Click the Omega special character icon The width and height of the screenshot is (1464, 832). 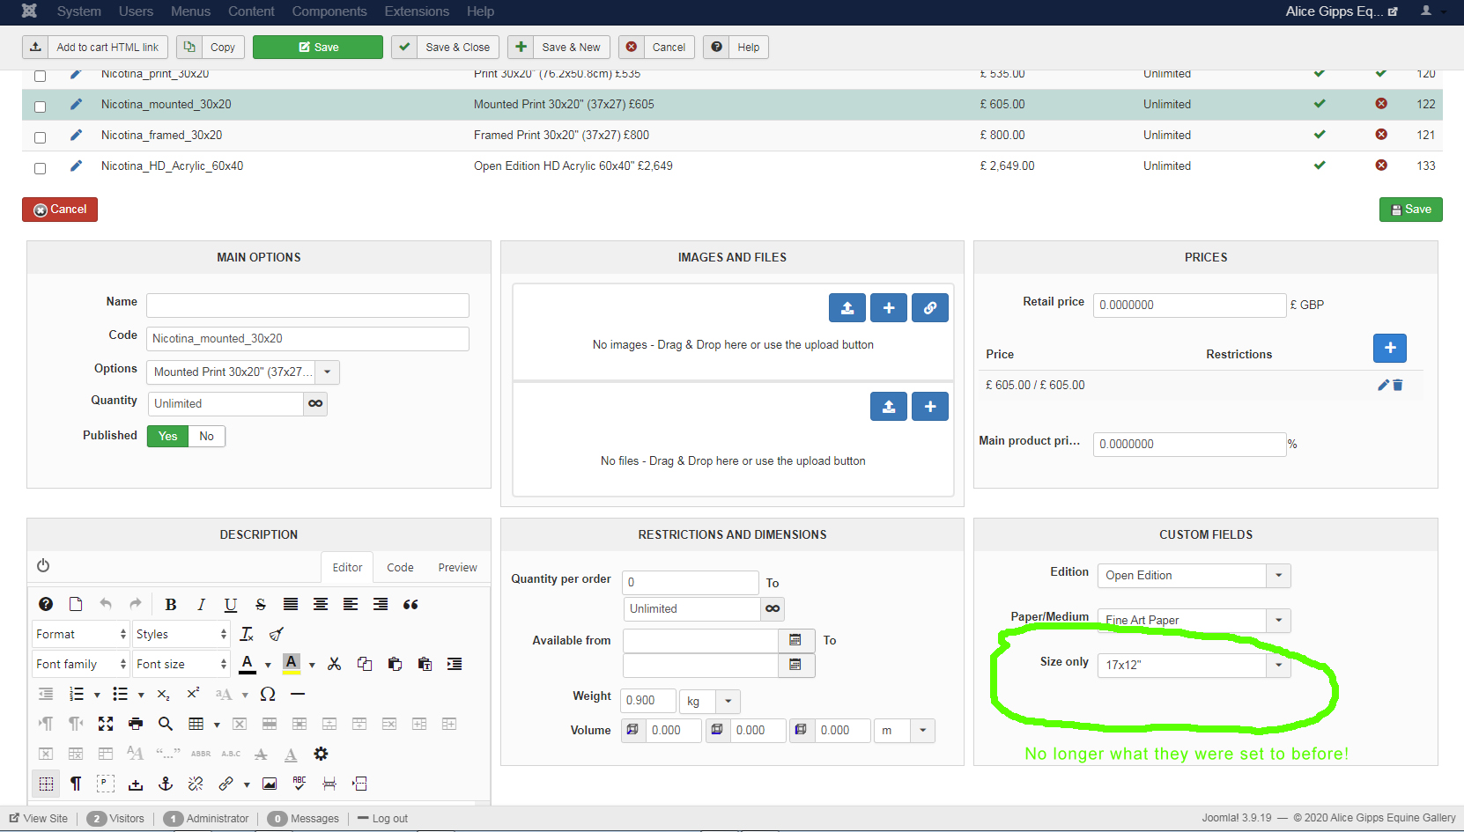coord(268,694)
